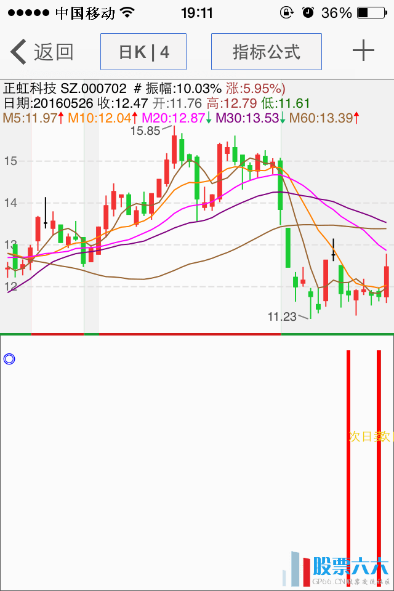Tap the back chevron arrow
This screenshot has width=394, height=591.
[x=18, y=52]
